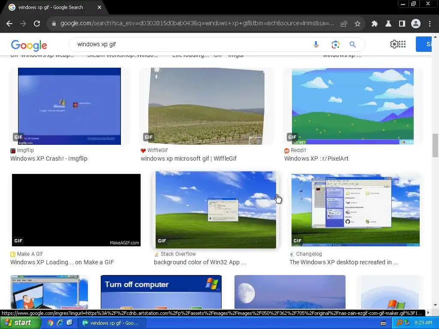Image resolution: width=439 pixels, height=329 pixels.
Task: Launch Internet Explorer from quick launch
Action: click(x=60, y=323)
